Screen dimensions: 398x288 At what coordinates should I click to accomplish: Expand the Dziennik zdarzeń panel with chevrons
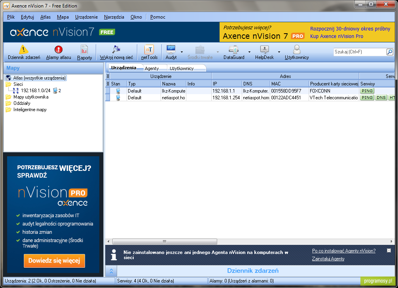click(111, 271)
